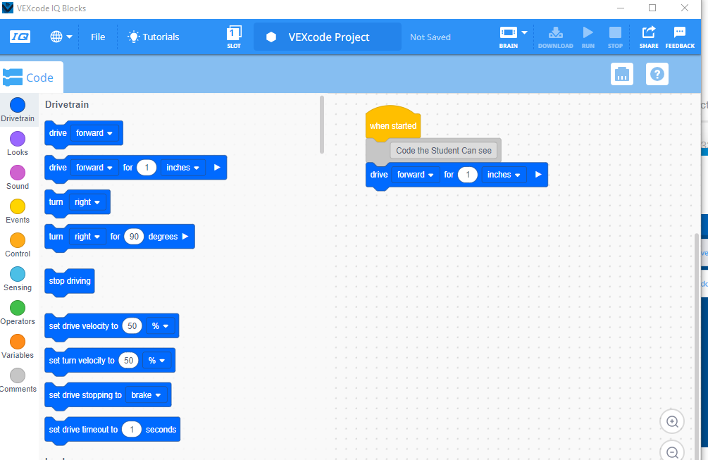Open the File menu

click(98, 37)
